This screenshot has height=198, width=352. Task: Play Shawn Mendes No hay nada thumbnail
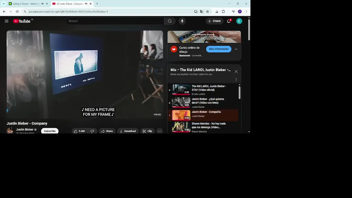tap(181, 127)
